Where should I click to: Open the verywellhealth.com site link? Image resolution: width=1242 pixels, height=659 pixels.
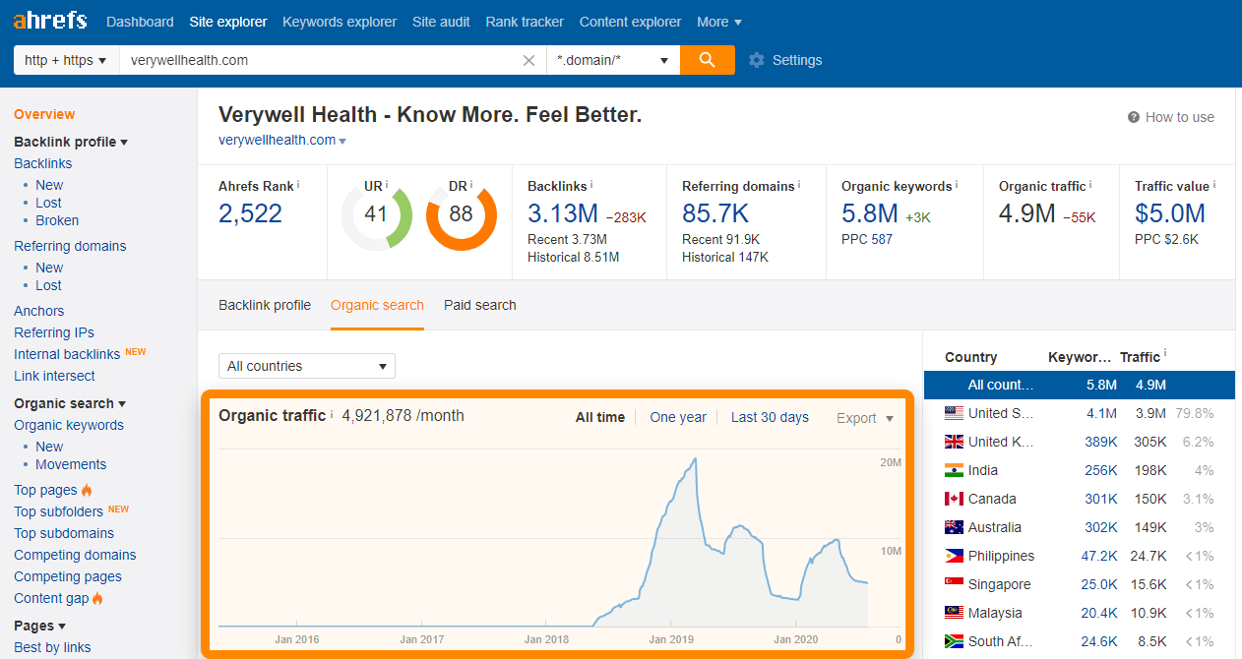pyautogui.click(x=277, y=139)
